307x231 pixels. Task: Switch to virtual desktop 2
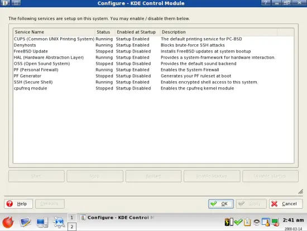72,227
